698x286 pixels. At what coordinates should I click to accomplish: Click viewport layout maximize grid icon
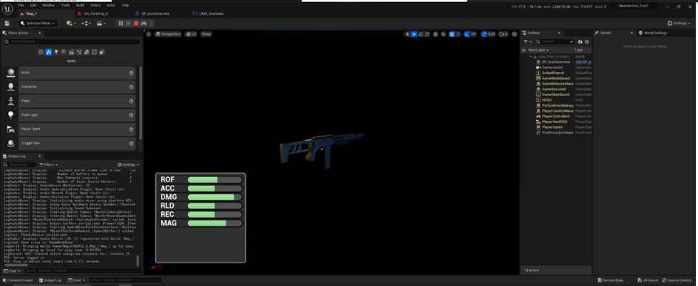click(514, 34)
